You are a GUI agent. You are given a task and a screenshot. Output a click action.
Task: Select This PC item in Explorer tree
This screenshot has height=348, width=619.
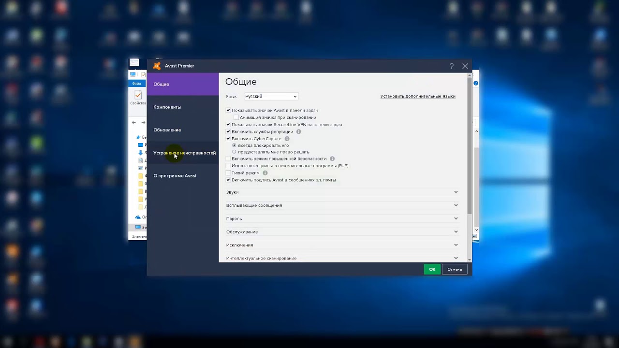(138, 227)
